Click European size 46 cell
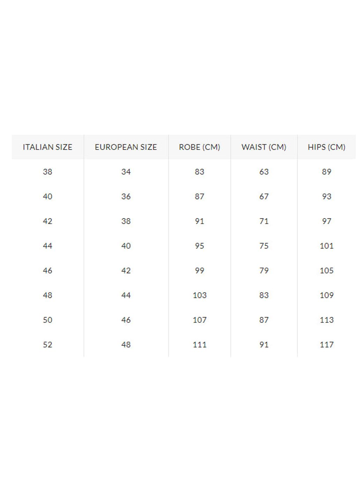The height and width of the screenshot is (503, 361). (126, 320)
